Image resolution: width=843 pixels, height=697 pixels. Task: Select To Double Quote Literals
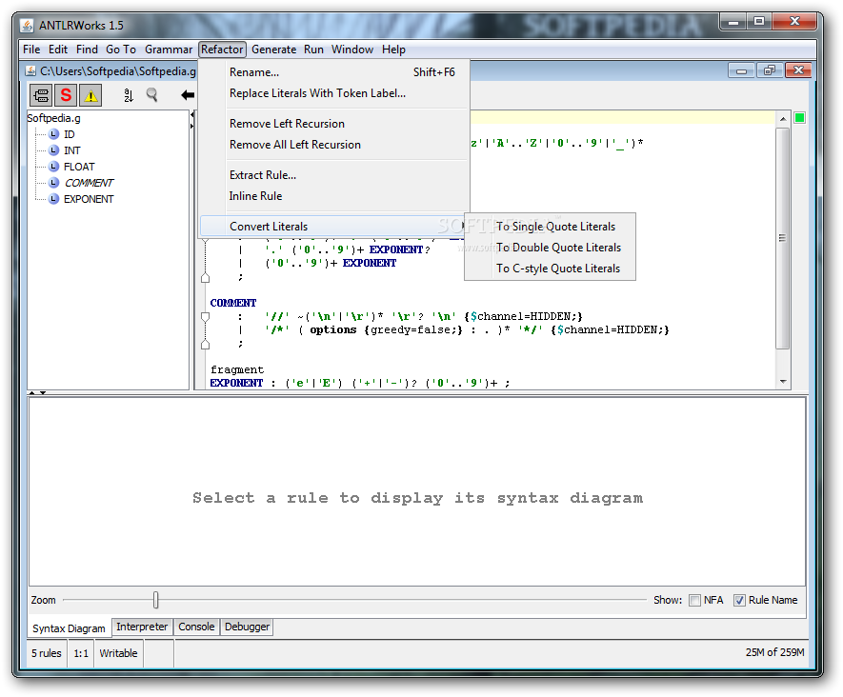coord(550,248)
